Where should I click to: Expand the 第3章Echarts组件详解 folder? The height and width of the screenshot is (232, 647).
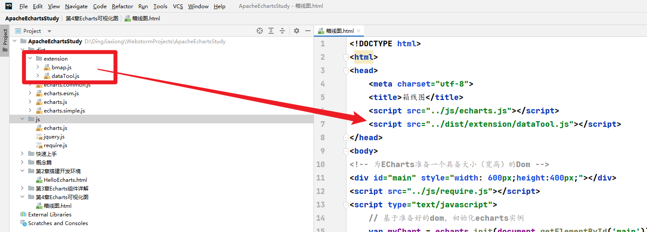[23, 188]
